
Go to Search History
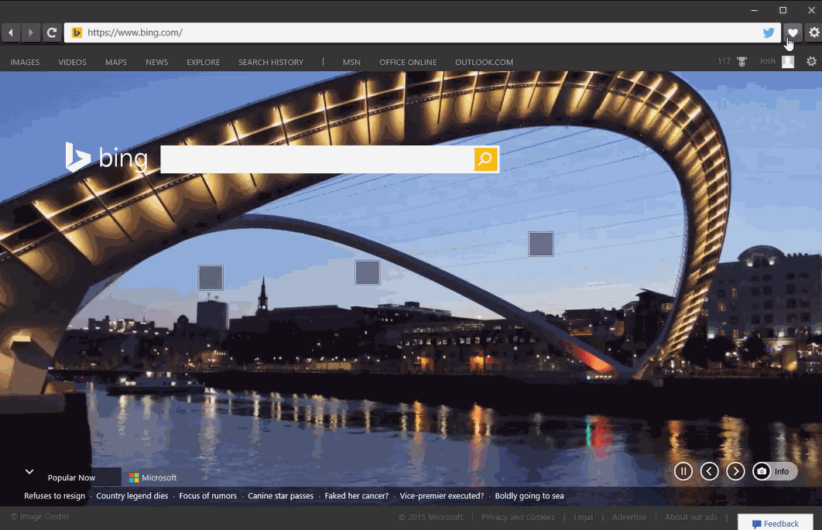point(271,62)
